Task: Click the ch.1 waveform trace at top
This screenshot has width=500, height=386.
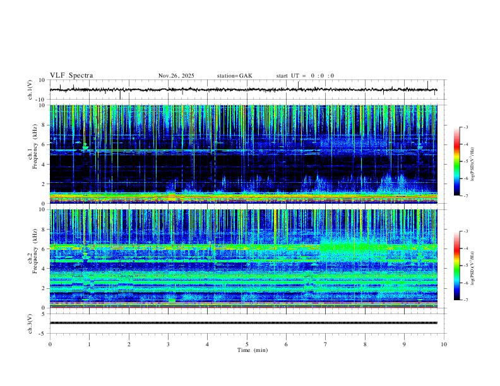Action: point(243,90)
